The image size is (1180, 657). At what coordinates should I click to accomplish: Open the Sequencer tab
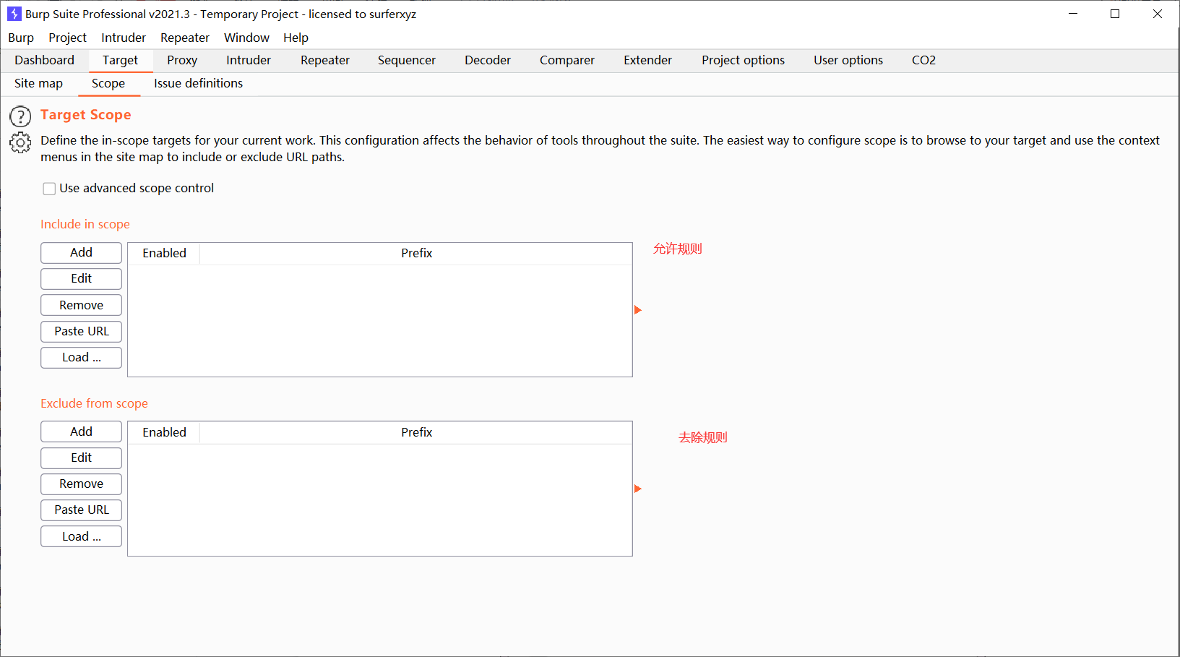(x=407, y=61)
